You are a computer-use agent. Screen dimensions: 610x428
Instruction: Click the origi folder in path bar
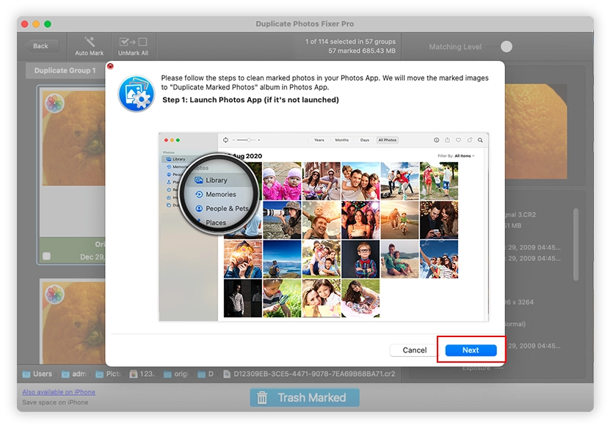click(176, 374)
